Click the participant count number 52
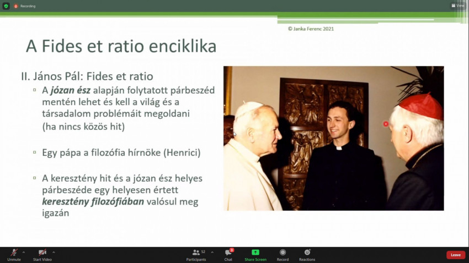 203,251
